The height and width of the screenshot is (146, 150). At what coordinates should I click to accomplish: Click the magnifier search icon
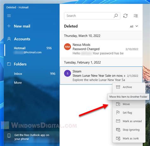pyautogui.click(x=116, y=16)
